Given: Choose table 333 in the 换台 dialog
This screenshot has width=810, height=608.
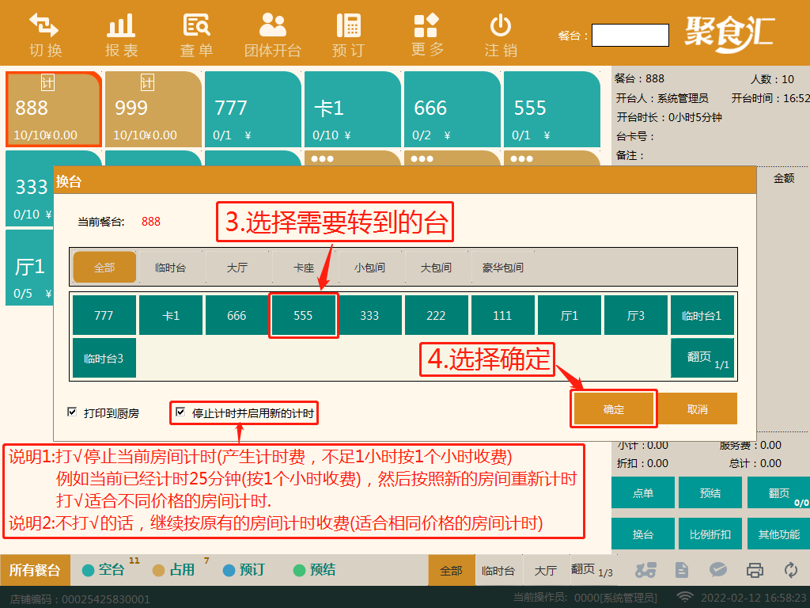Looking at the screenshot, I should [369, 315].
